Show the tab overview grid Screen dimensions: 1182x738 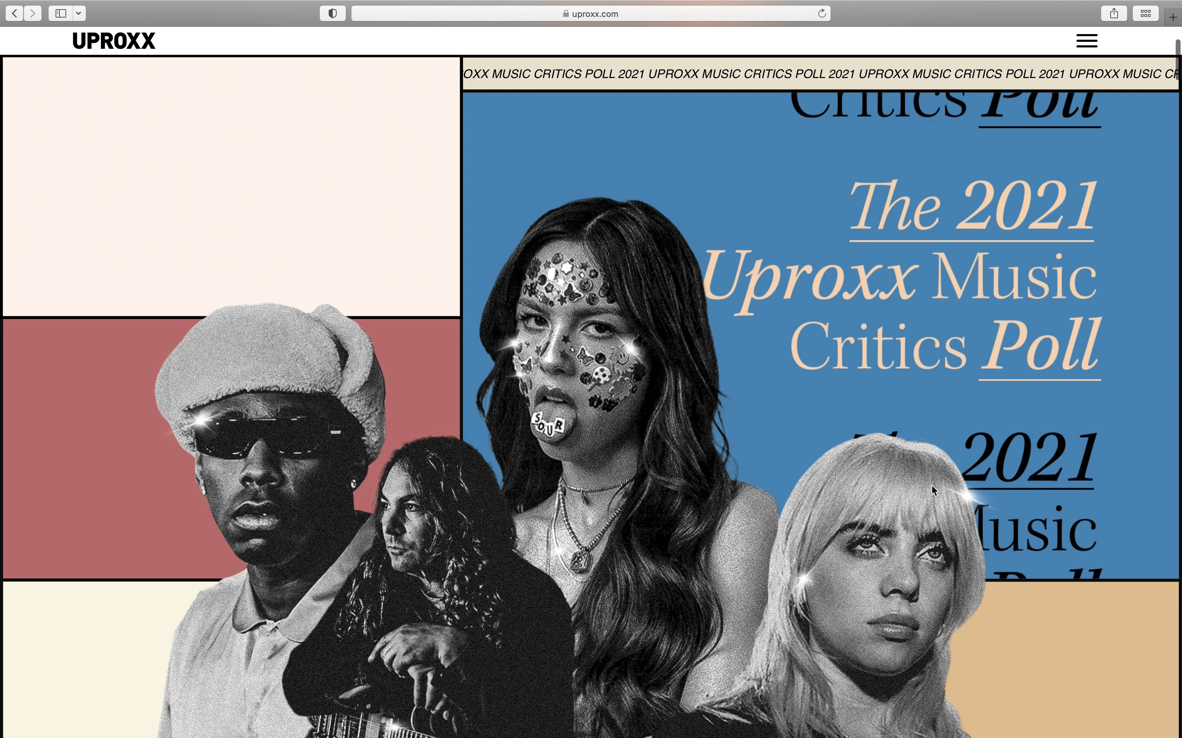[x=1145, y=13]
